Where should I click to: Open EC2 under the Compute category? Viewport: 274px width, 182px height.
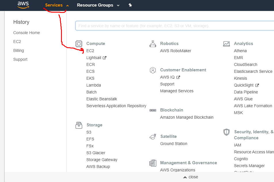tap(90, 51)
